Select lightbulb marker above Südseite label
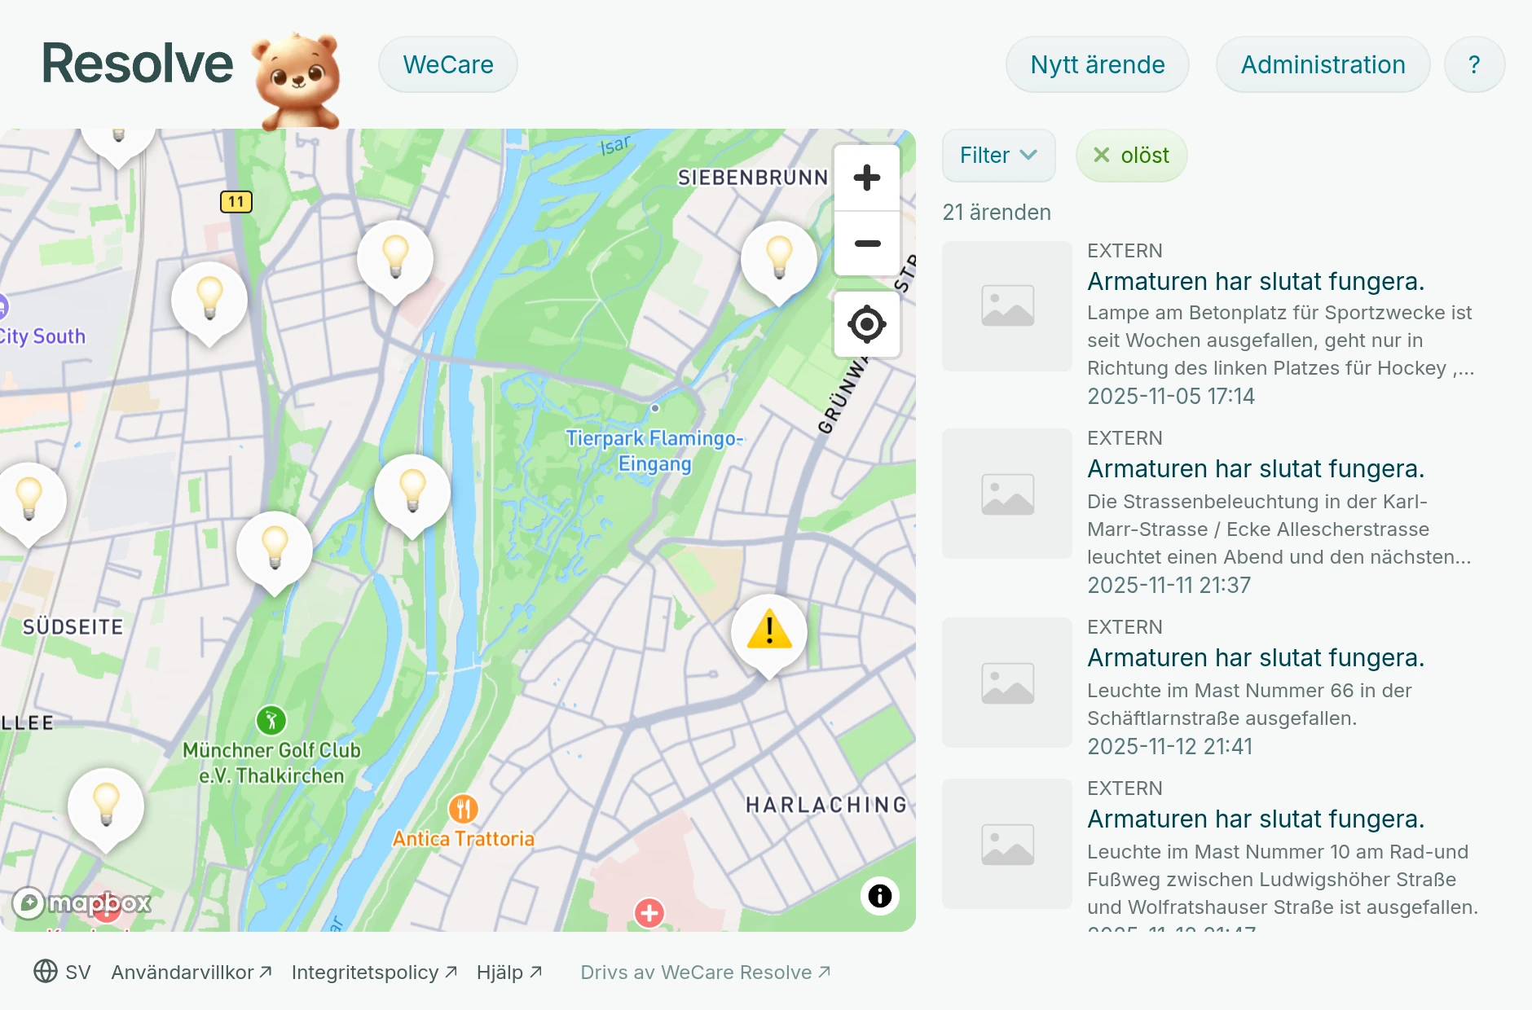The width and height of the screenshot is (1532, 1010). [x=29, y=503]
